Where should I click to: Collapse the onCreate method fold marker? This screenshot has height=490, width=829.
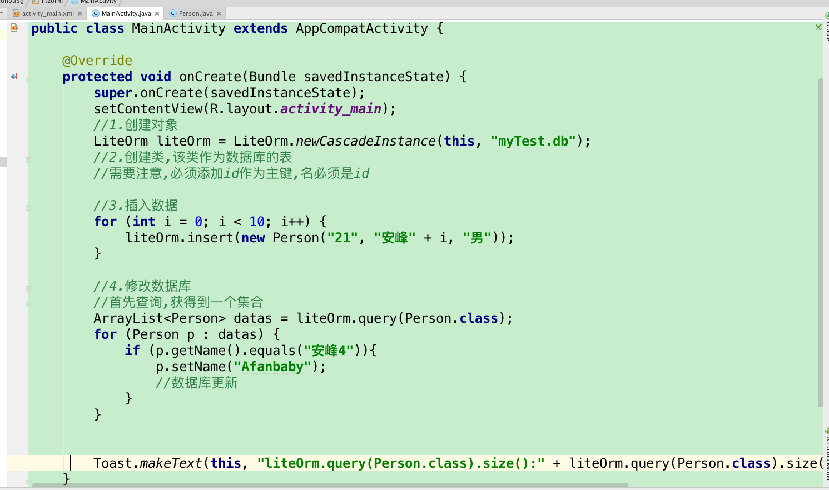coord(28,79)
